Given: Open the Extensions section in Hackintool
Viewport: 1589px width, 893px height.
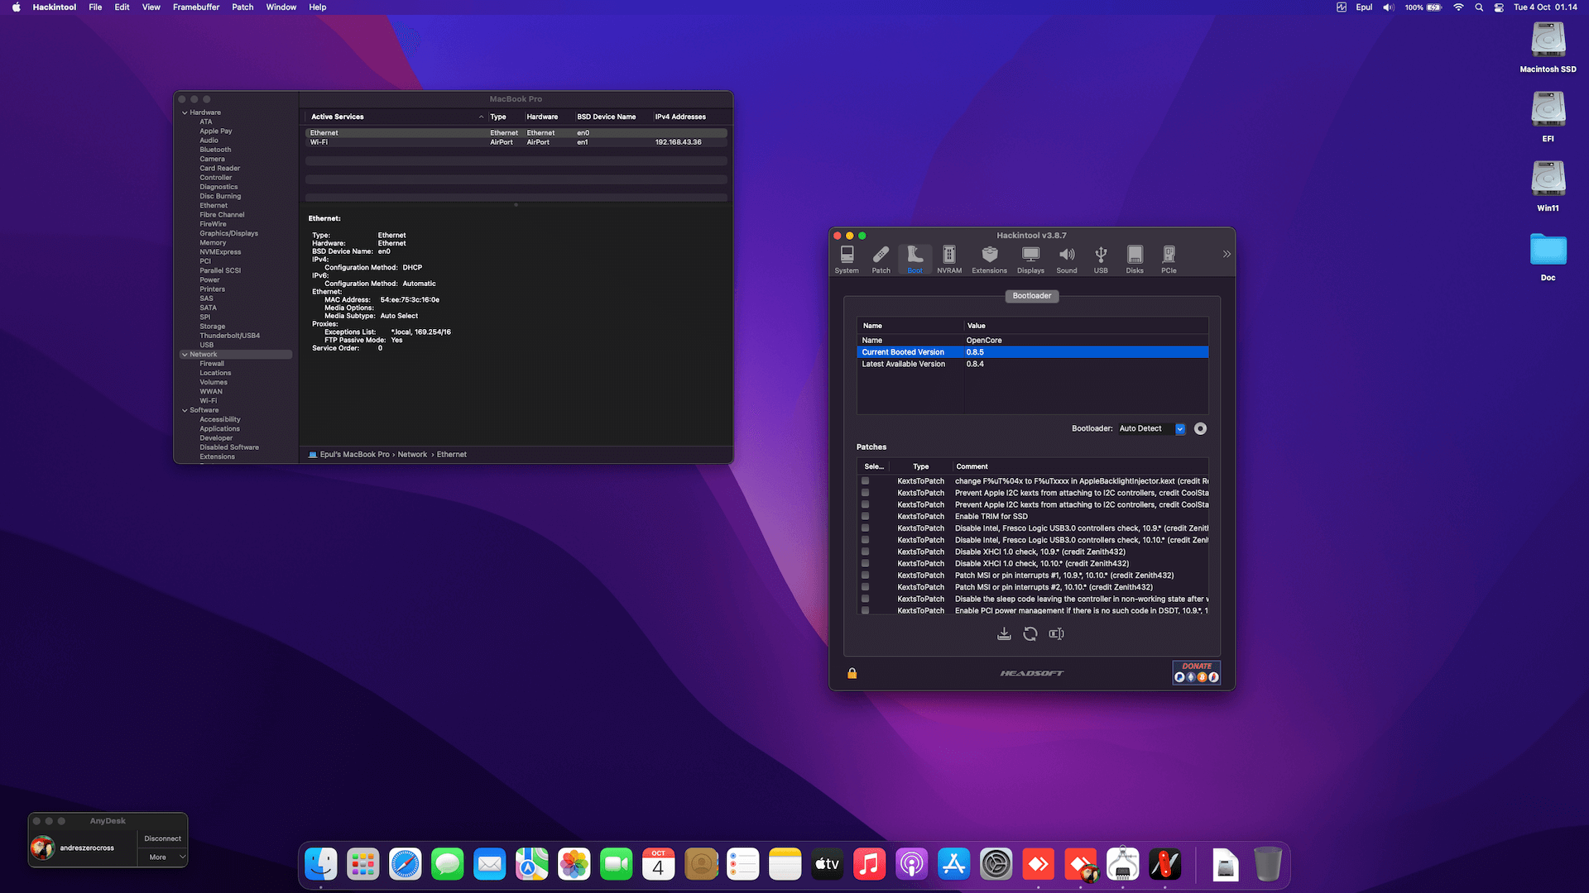Looking at the screenshot, I should (x=989, y=259).
